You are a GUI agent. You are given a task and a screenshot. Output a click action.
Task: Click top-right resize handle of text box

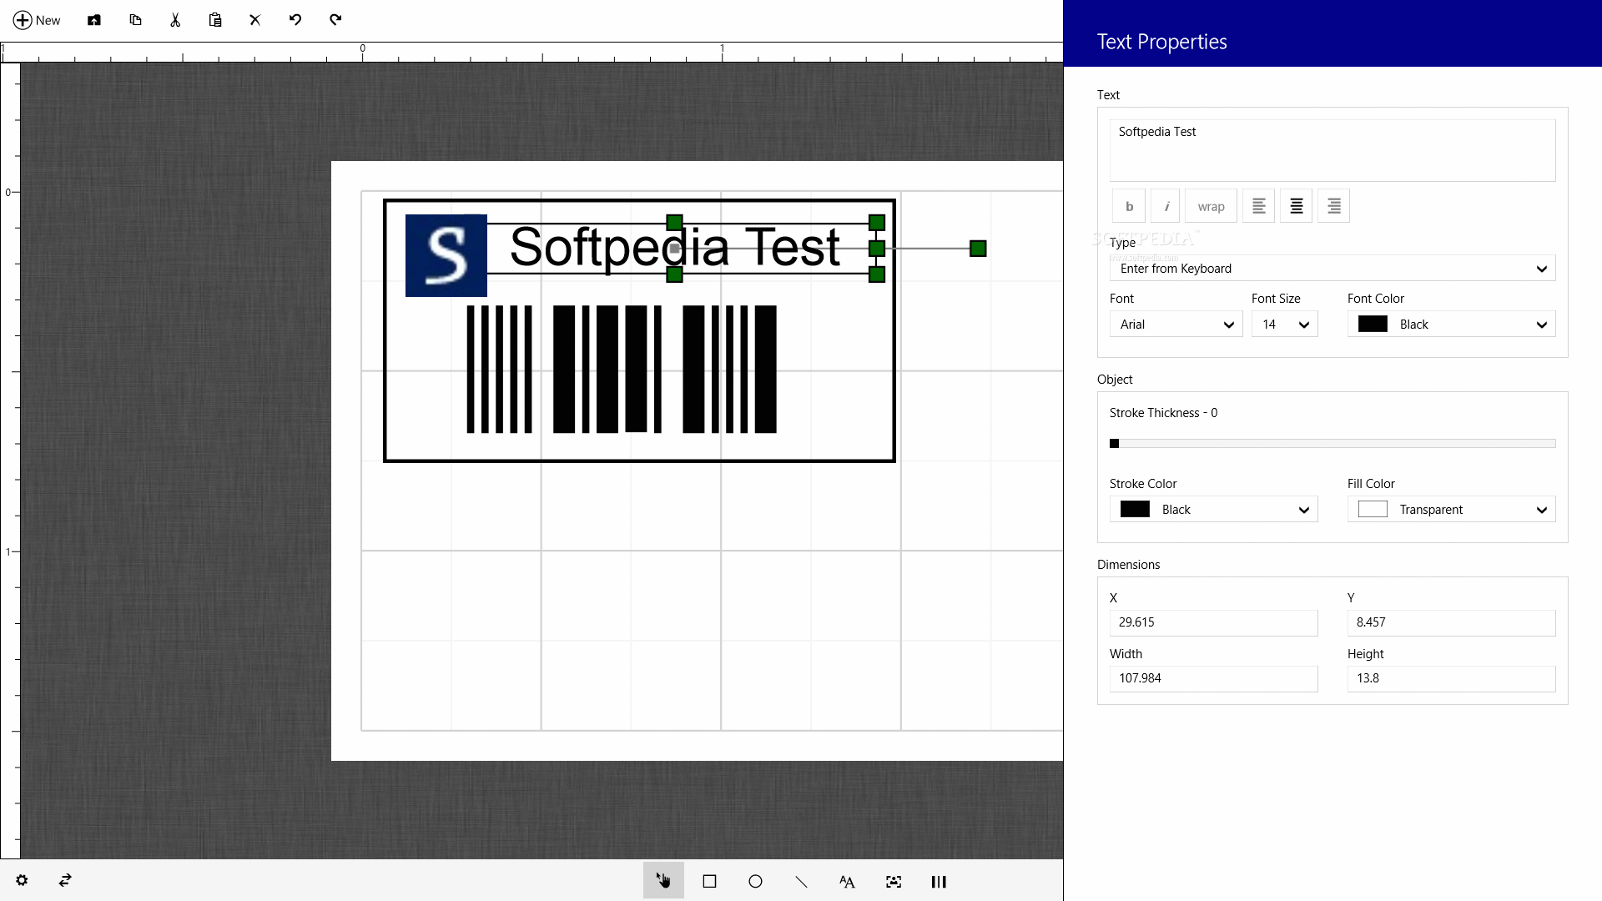[x=877, y=223]
